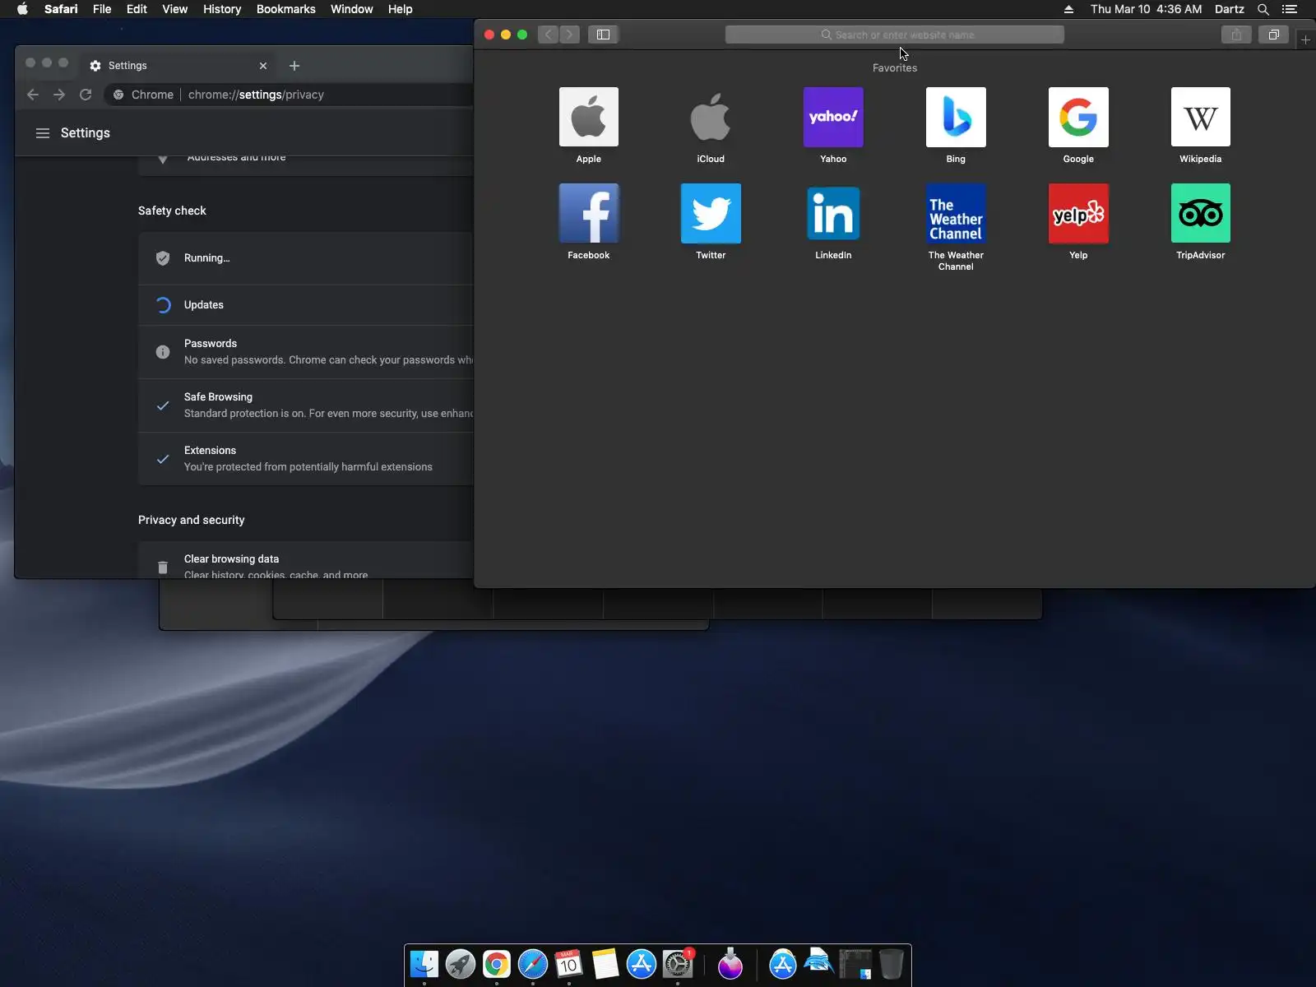The height and width of the screenshot is (987, 1316).
Task: Show the Safari sidebar
Action: click(x=603, y=35)
